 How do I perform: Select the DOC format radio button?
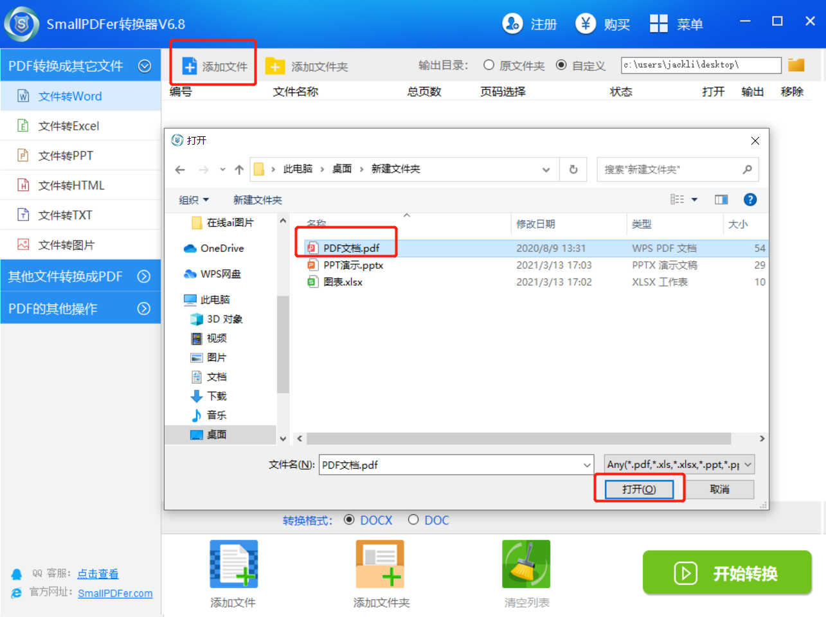[413, 519]
